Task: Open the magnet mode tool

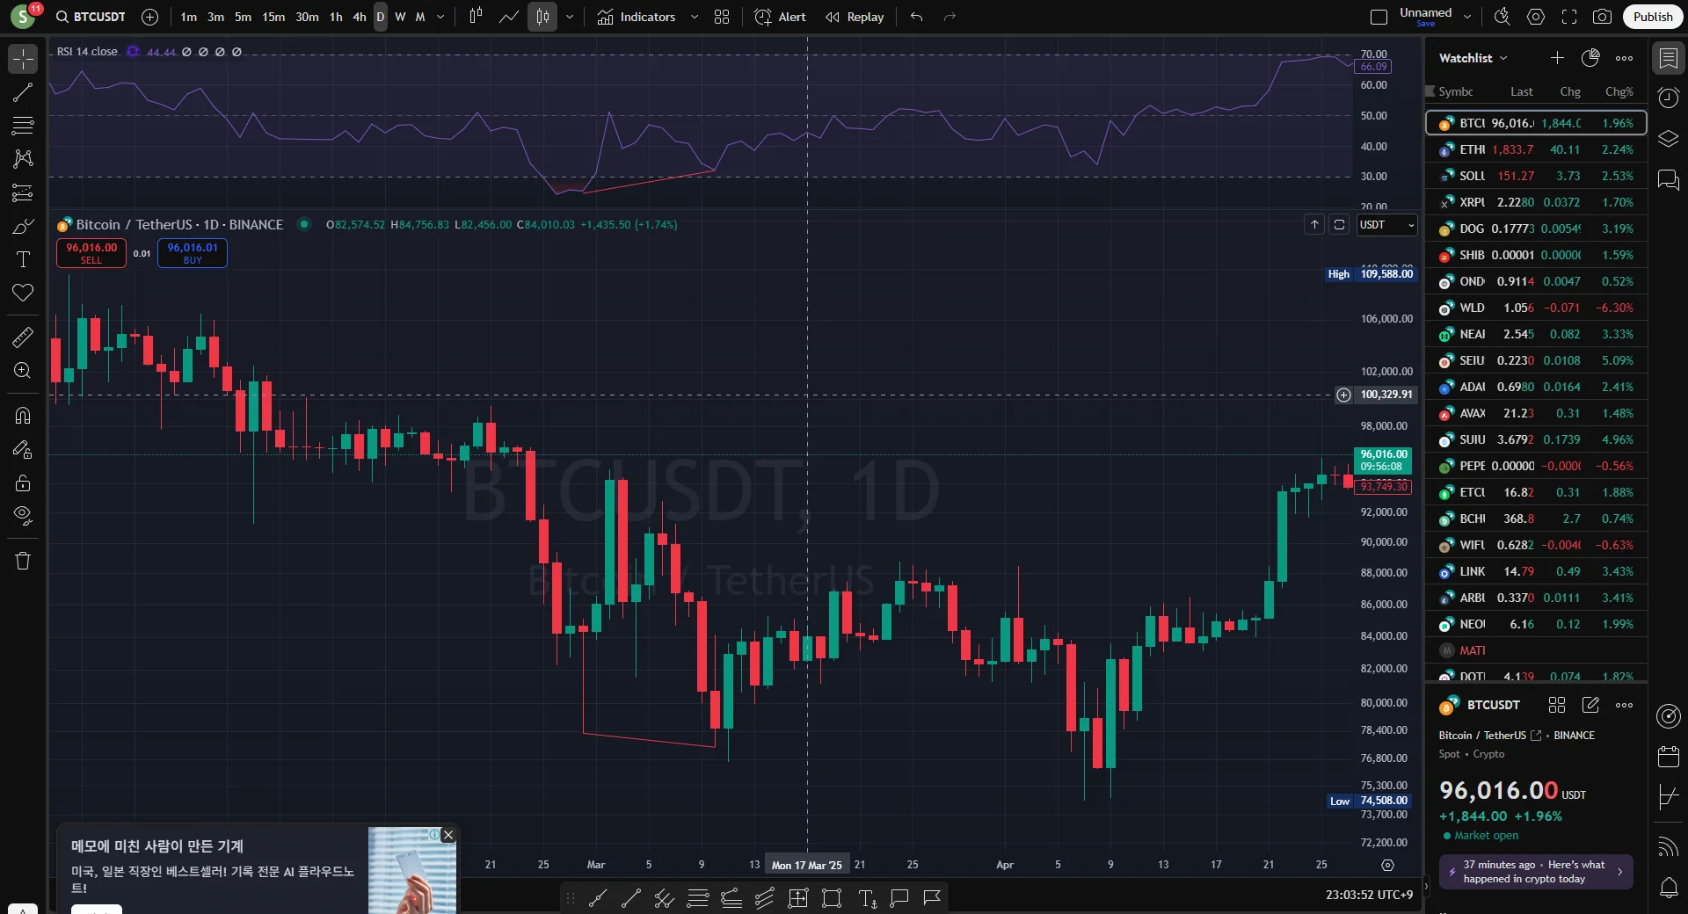Action: tap(23, 416)
